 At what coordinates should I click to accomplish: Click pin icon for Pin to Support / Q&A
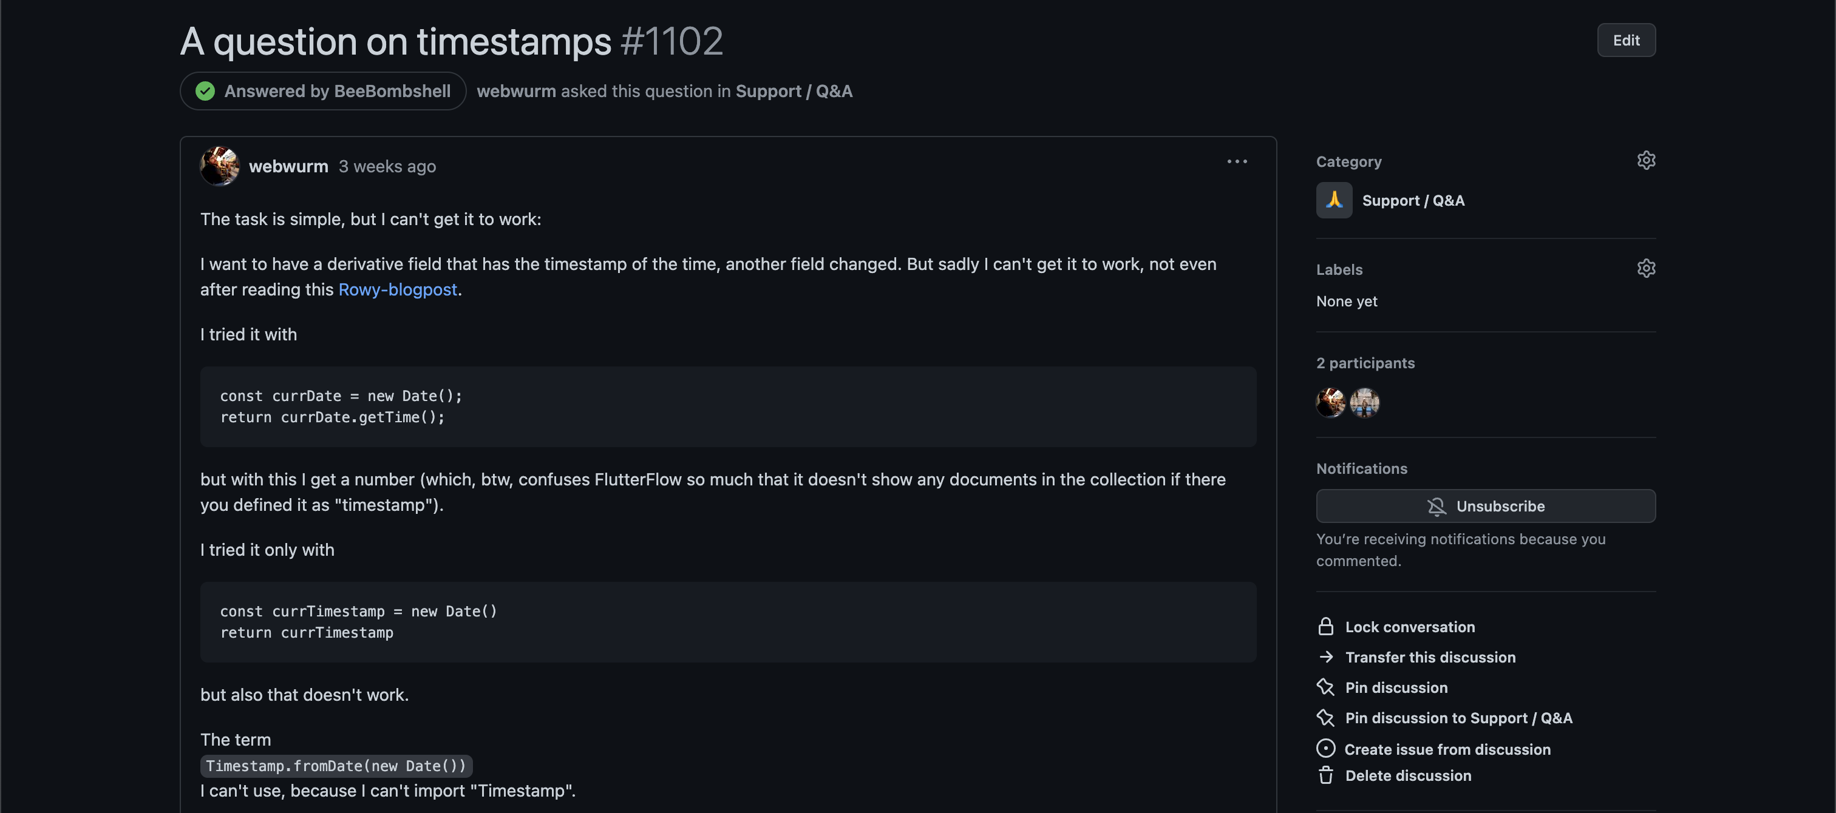1325,718
